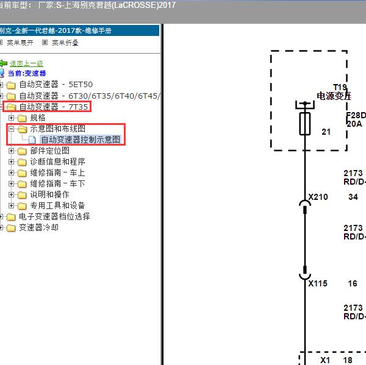366x365 pixels.
Task: Select the 自动变速器 - 7T35 item
Action: point(54,107)
